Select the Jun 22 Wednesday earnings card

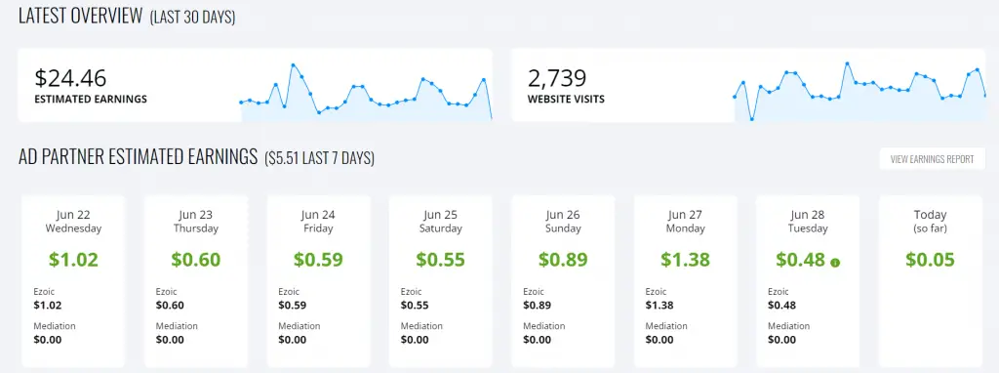(x=73, y=281)
